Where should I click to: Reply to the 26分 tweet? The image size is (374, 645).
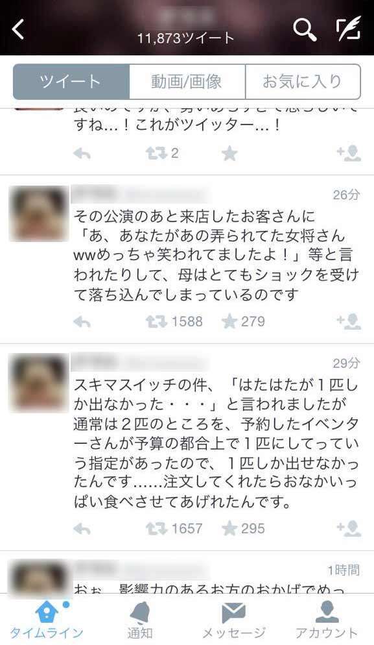(x=82, y=322)
